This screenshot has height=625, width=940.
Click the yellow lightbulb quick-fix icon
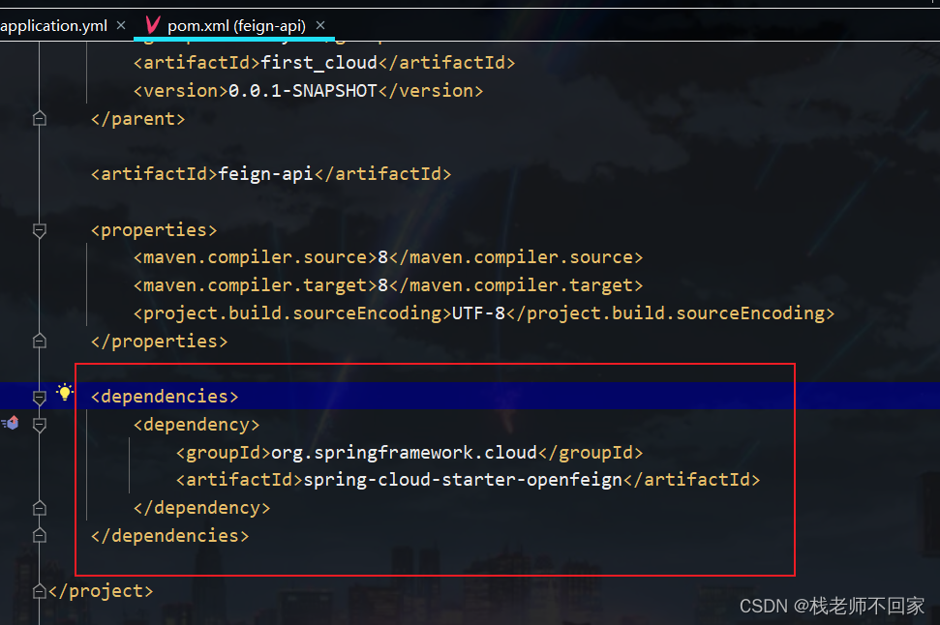coord(64,393)
